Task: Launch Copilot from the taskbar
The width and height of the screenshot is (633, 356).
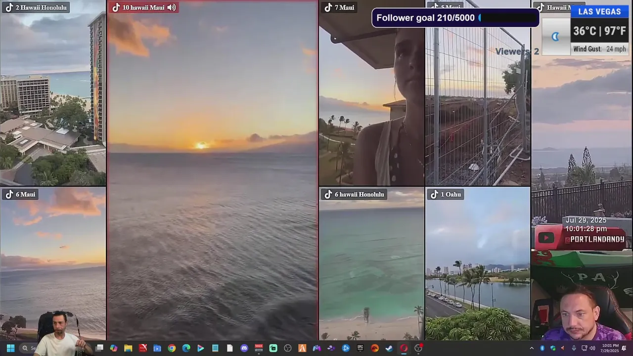Action: pos(114,348)
